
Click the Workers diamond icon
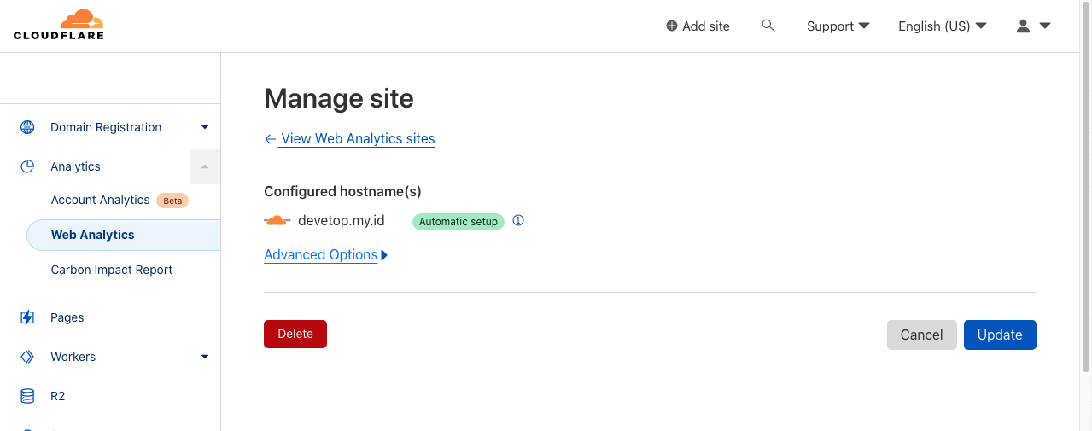click(x=27, y=357)
